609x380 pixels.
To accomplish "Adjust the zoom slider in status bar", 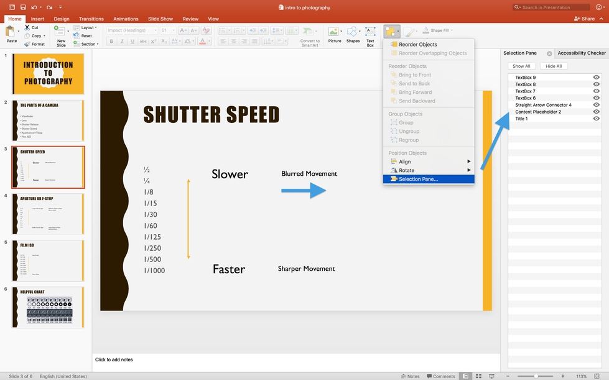I will click(535, 376).
